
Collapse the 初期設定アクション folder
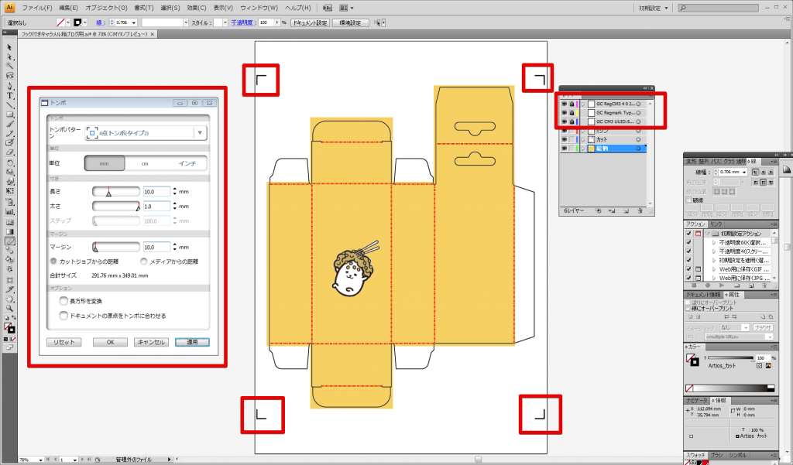click(707, 234)
